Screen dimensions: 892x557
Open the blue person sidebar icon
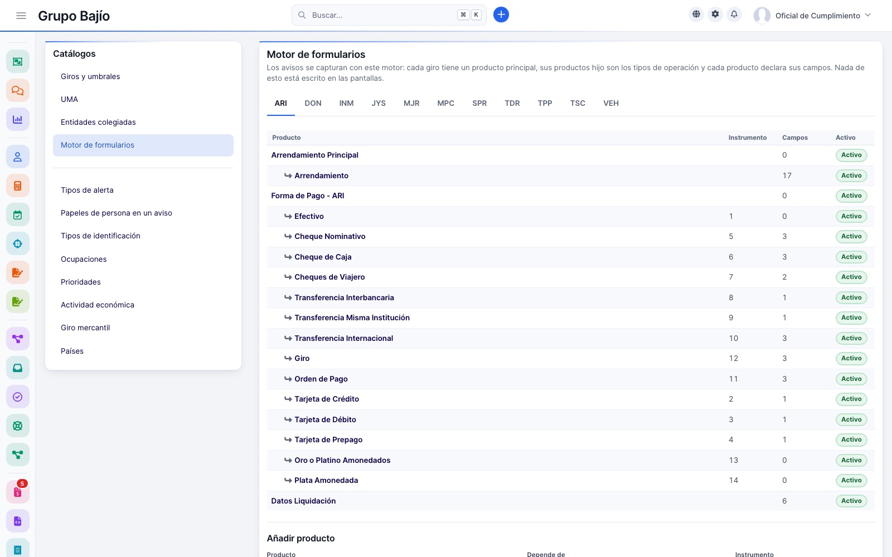18,157
